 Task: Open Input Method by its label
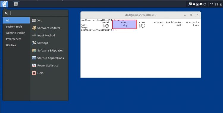point(46,35)
